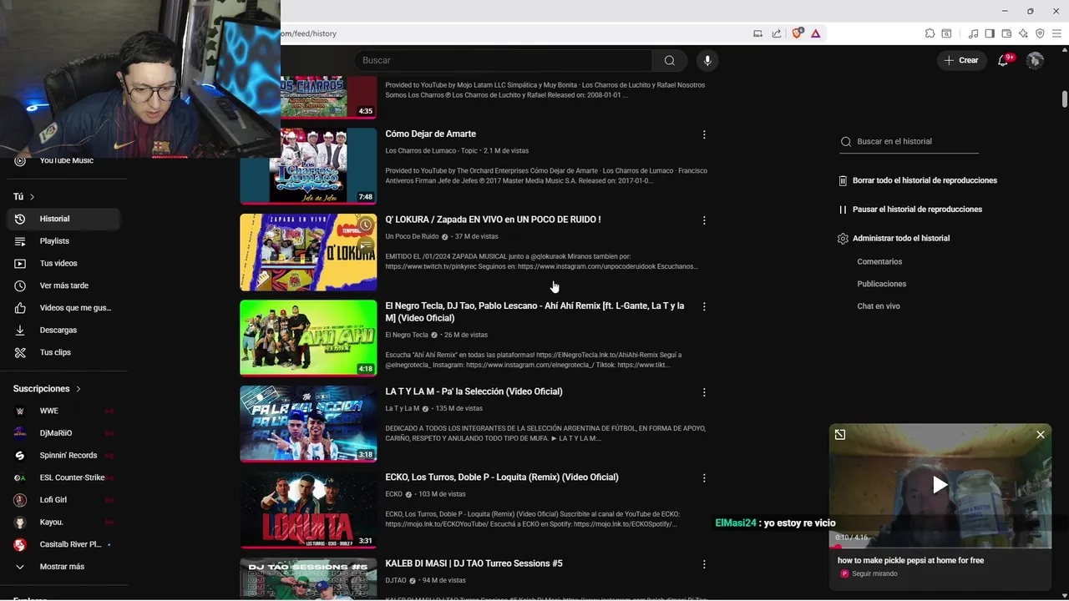Open options for Pa' la Selección video
The image size is (1069, 601).
pos(704,392)
